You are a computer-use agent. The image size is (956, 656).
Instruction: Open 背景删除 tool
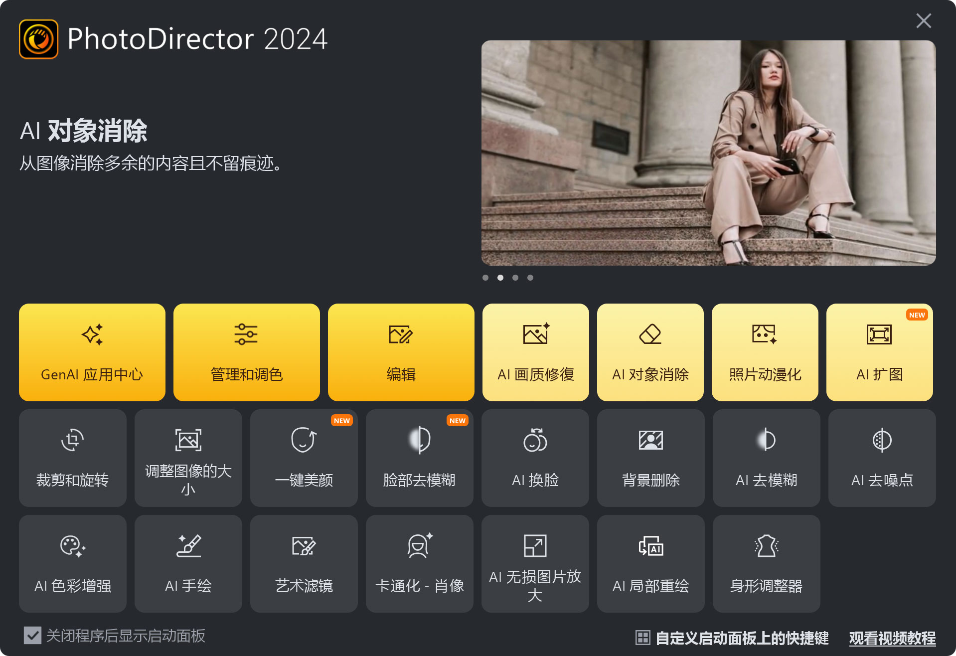651,458
